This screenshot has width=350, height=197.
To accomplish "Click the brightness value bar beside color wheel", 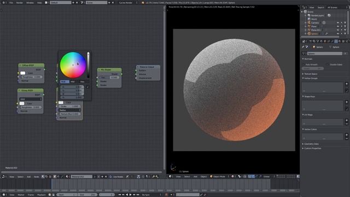I will point(88,65).
